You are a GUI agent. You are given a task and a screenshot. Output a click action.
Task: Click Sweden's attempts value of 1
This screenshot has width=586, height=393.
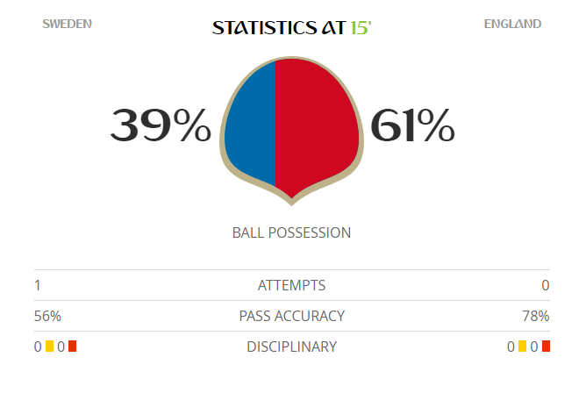[38, 285]
